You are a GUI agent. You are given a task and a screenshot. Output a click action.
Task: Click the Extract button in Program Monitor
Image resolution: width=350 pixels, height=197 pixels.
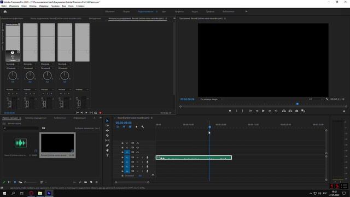click(290, 111)
